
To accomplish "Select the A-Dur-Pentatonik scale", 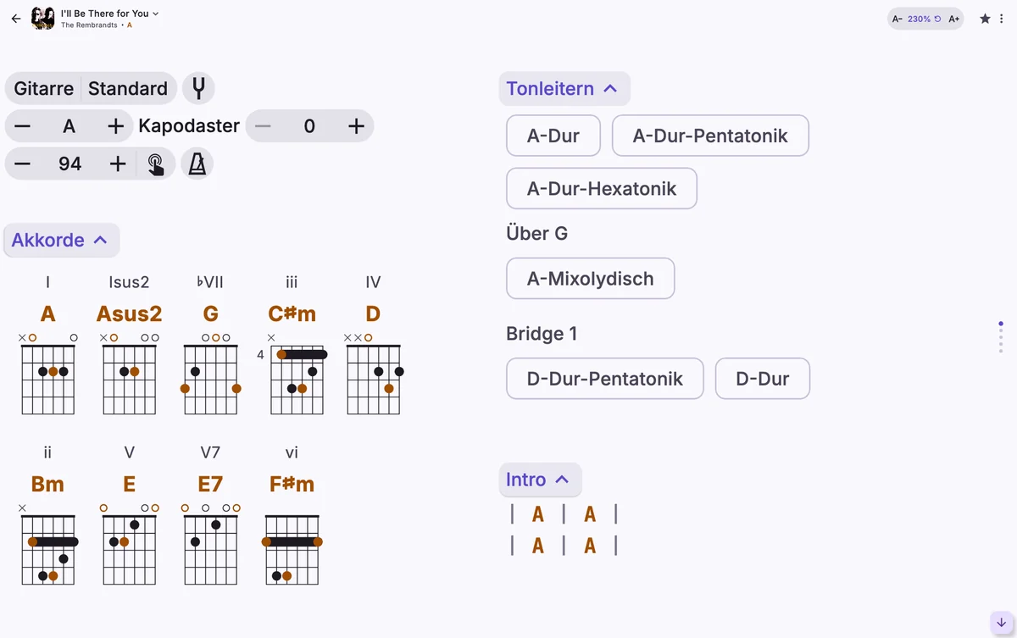I will coord(710,136).
